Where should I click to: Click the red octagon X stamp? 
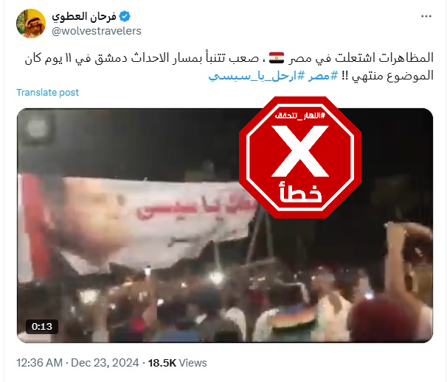coord(300,158)
